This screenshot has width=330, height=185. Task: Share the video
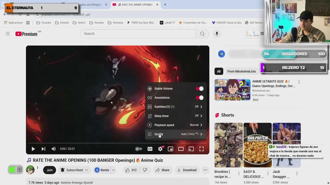[x=162, y=170]
